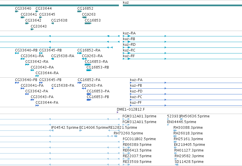Click the kuz-PB protein label
242x166 pixels.
136,86
